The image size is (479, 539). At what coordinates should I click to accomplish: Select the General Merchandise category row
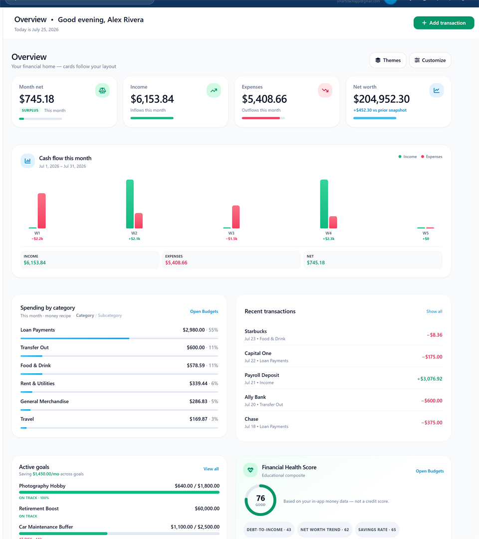(x=119, y=404)
